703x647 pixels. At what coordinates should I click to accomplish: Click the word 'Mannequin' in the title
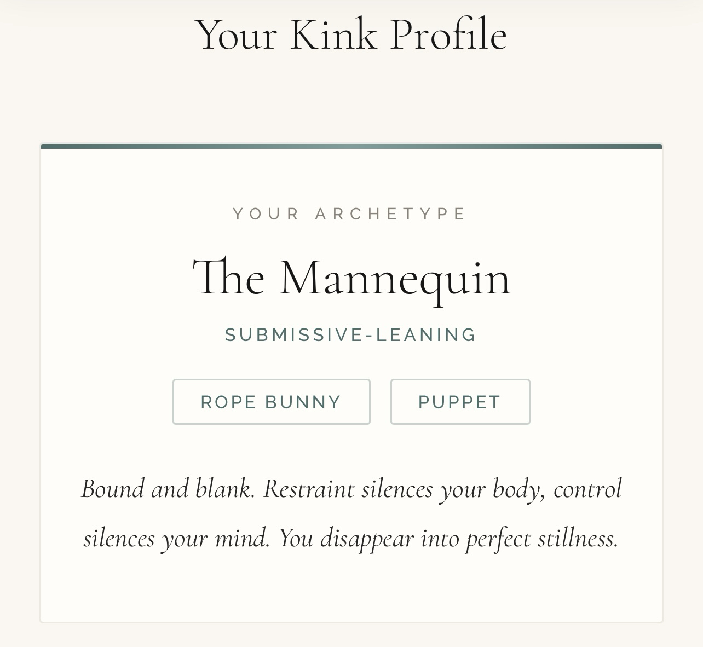click(x=395, y=278)
